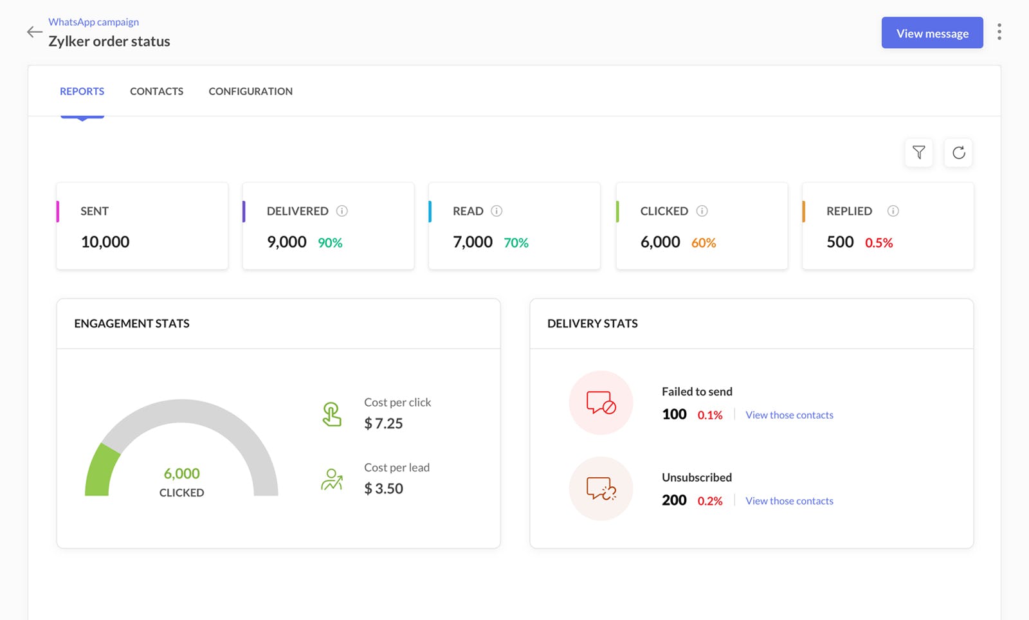Viewport: 1029px width, 620px height.
Task: Show info icon beside READ
Action: click(x=496, y=211)
